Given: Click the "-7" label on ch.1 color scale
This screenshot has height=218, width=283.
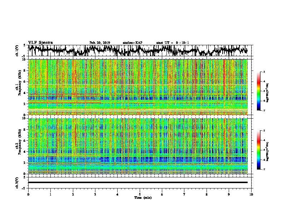Looking at the screenshot, I should click(x=264, y=110).
